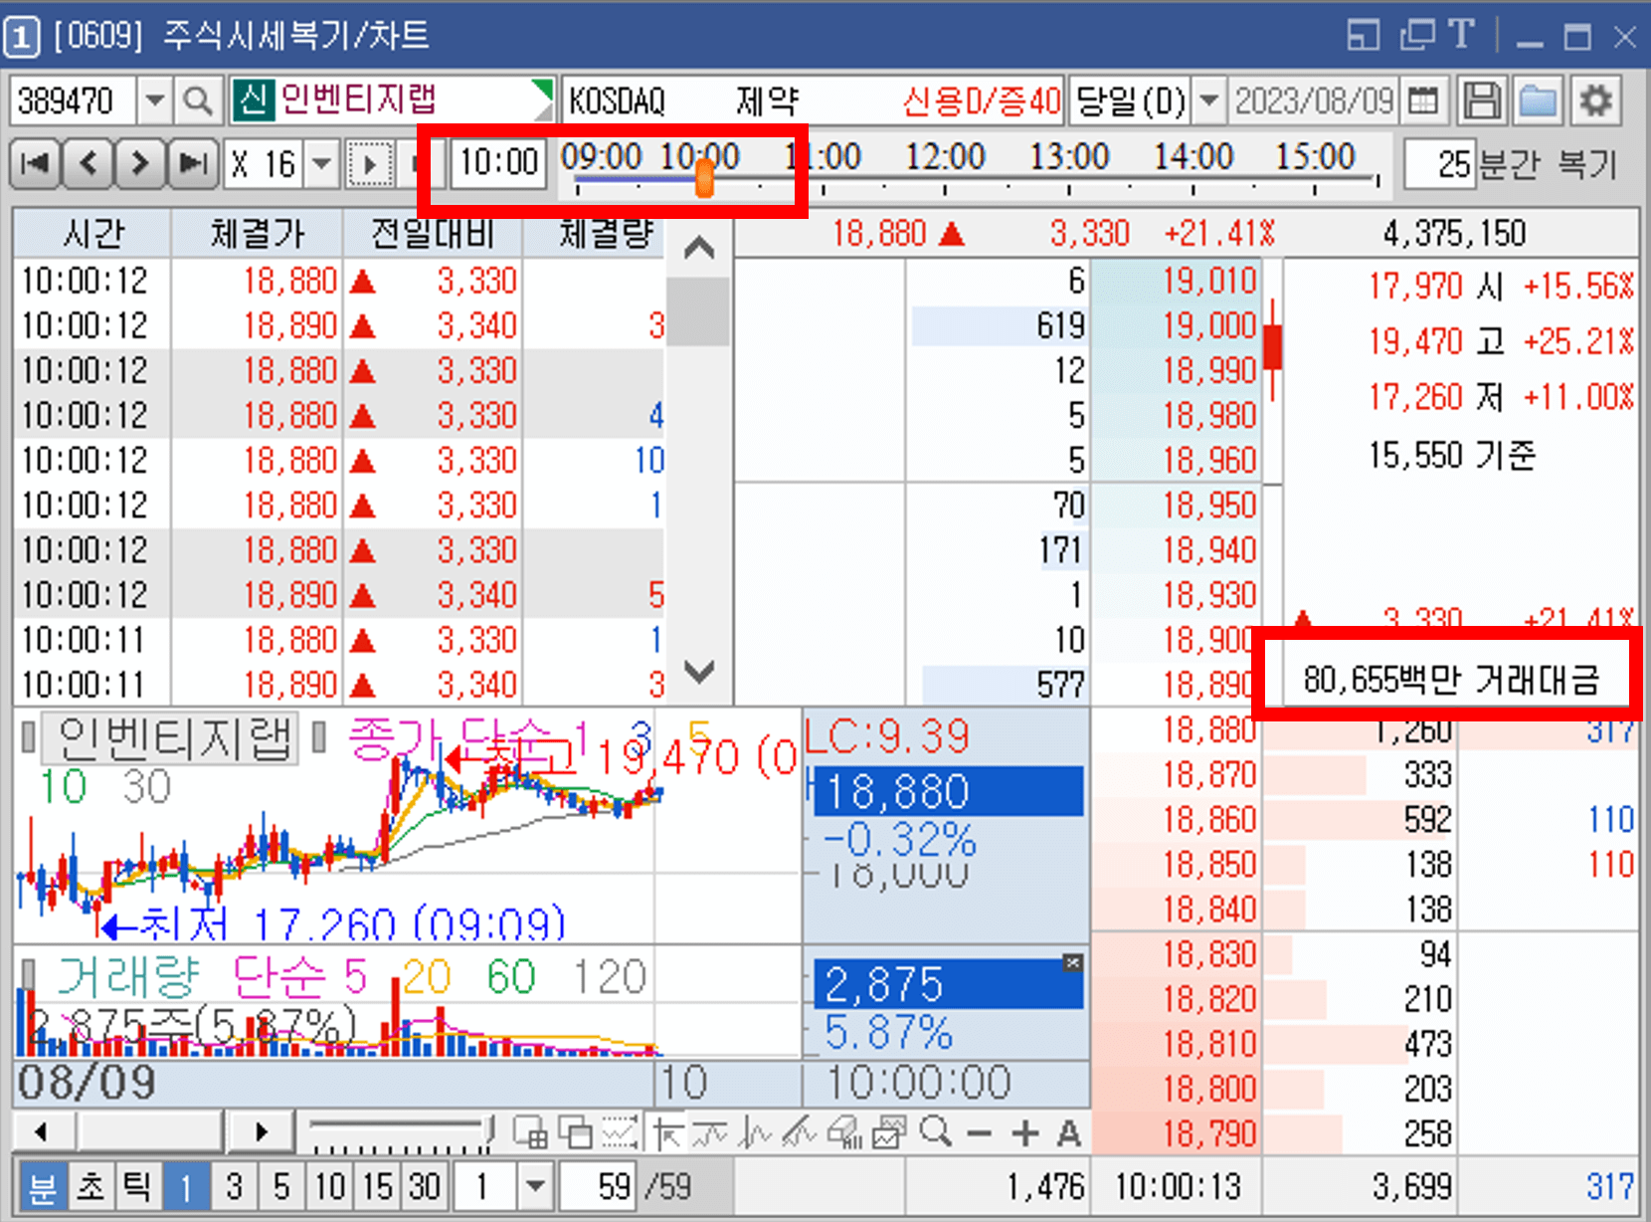Click the floppy disk save icon
The height and width of the screenshot is (1222, 1651).
point(1482,101)
